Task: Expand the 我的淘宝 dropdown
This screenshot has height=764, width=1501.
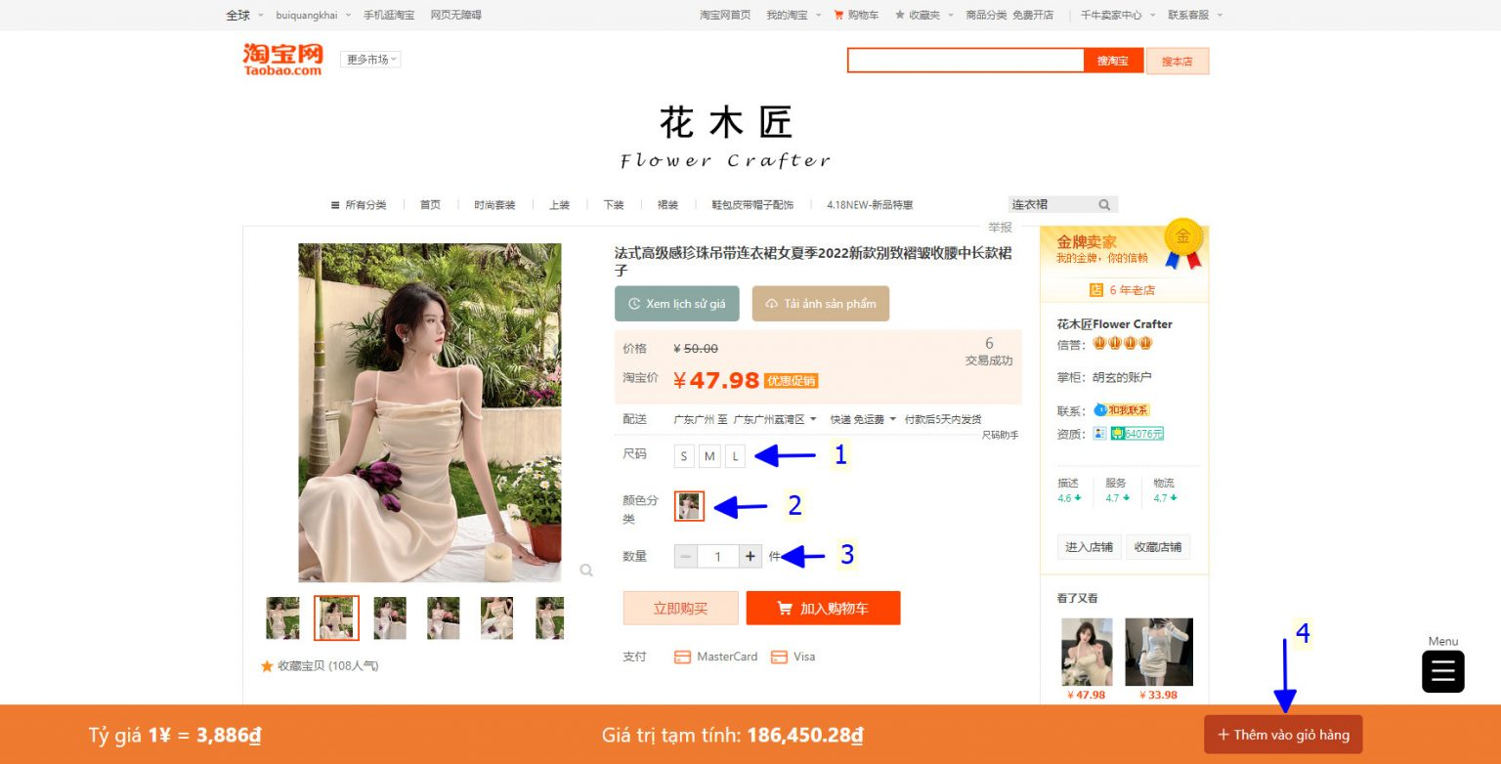Action: (794, 15)
